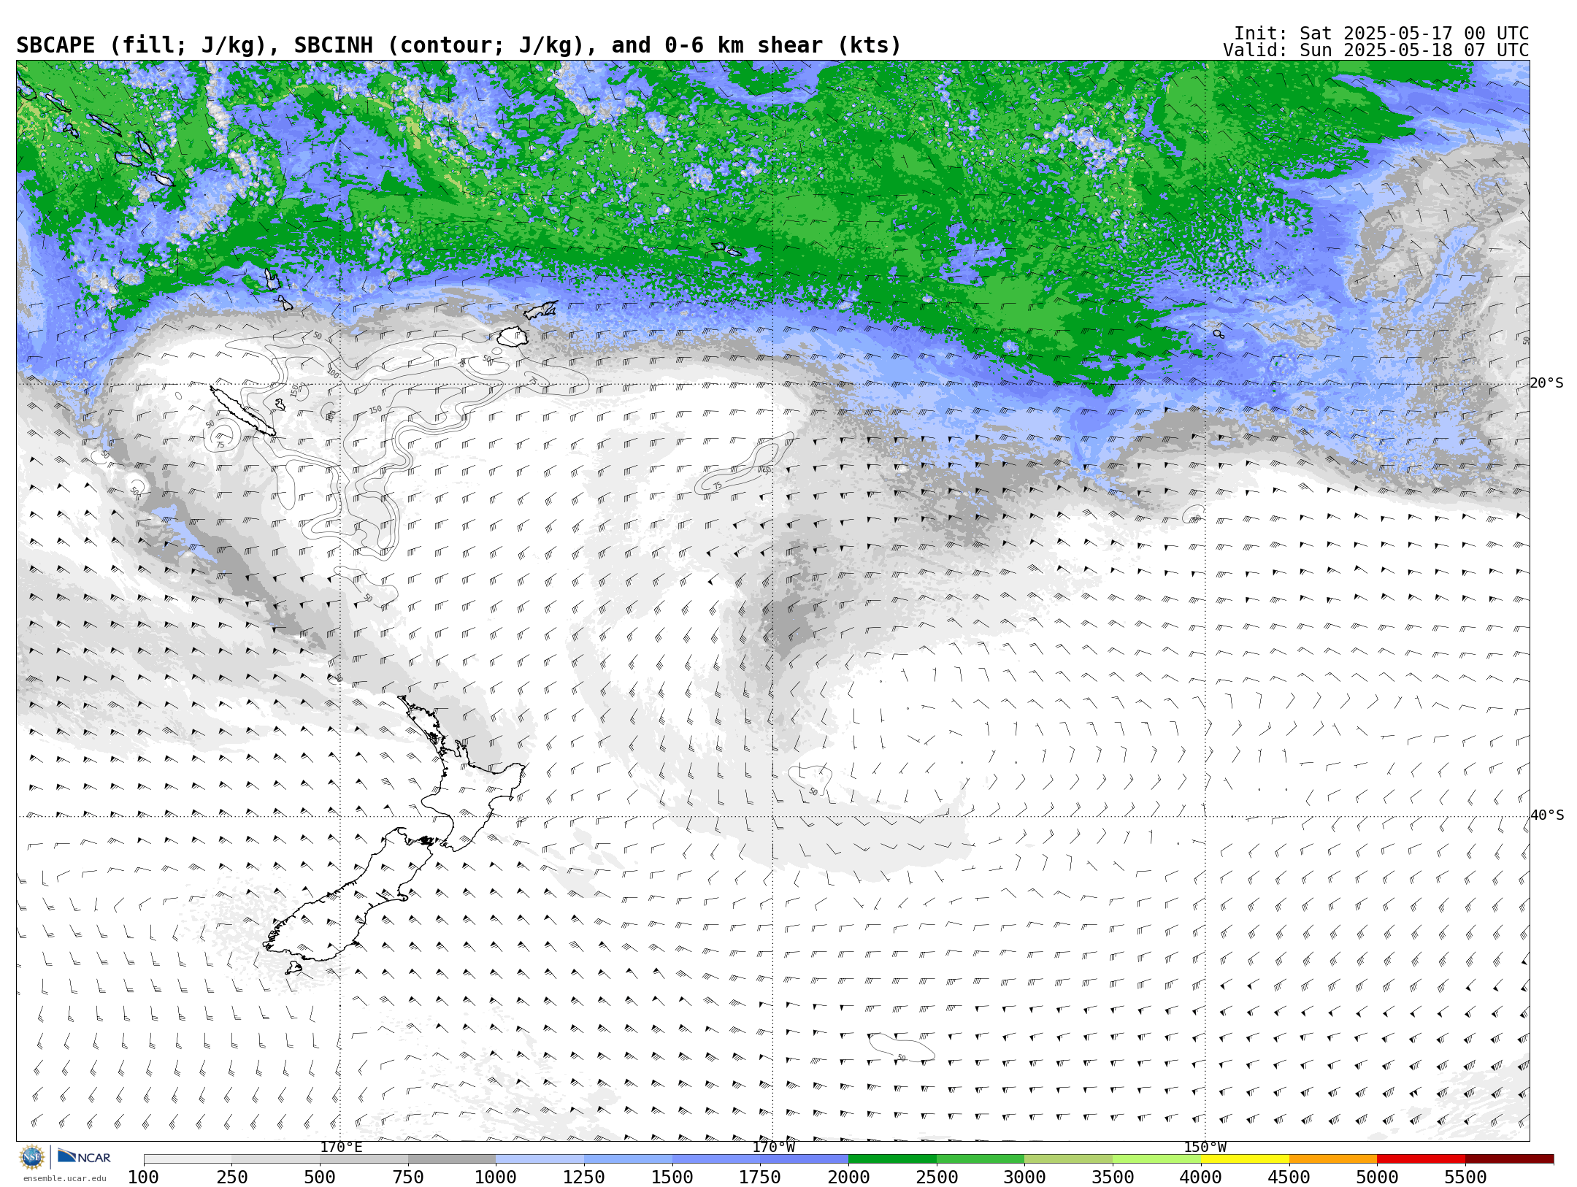The height and width of the screenshot is (1187, 1577).
Task: Click the 20°S latitude label
Action: pos(1547,383)
